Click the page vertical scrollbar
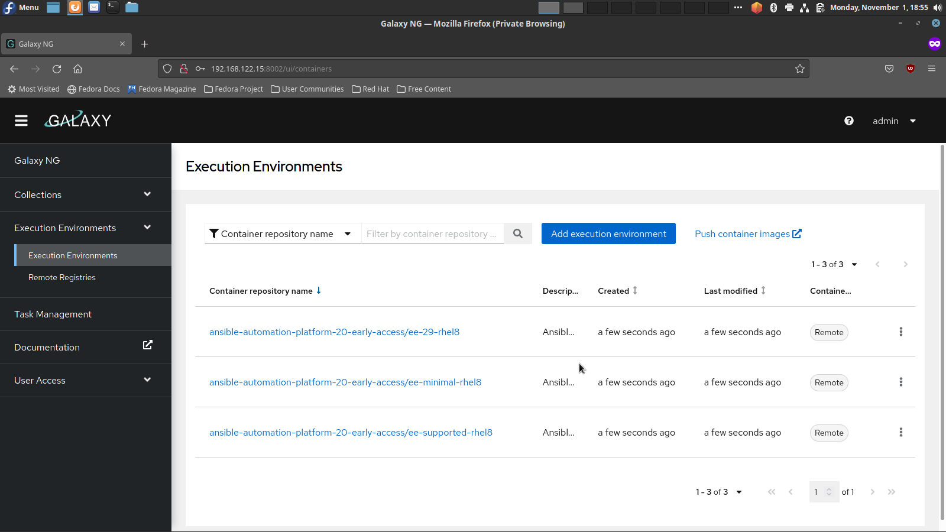 click(x=942, y=331)
